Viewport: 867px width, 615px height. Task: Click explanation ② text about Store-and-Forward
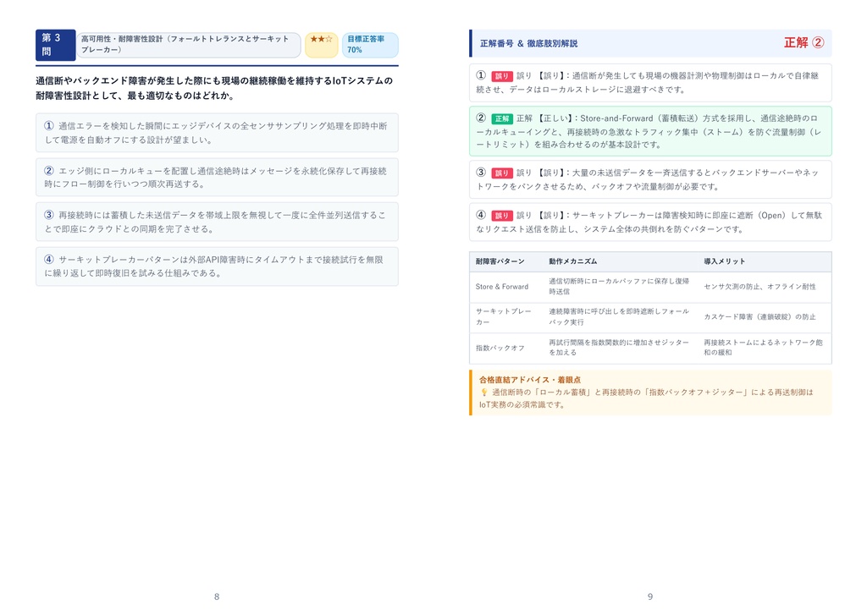[x=650, y=131]
